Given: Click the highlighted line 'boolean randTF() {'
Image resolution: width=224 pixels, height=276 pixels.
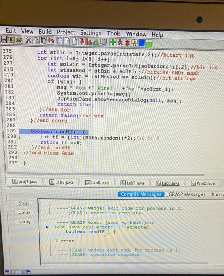Looking at the screenshot, I should 54,132.
